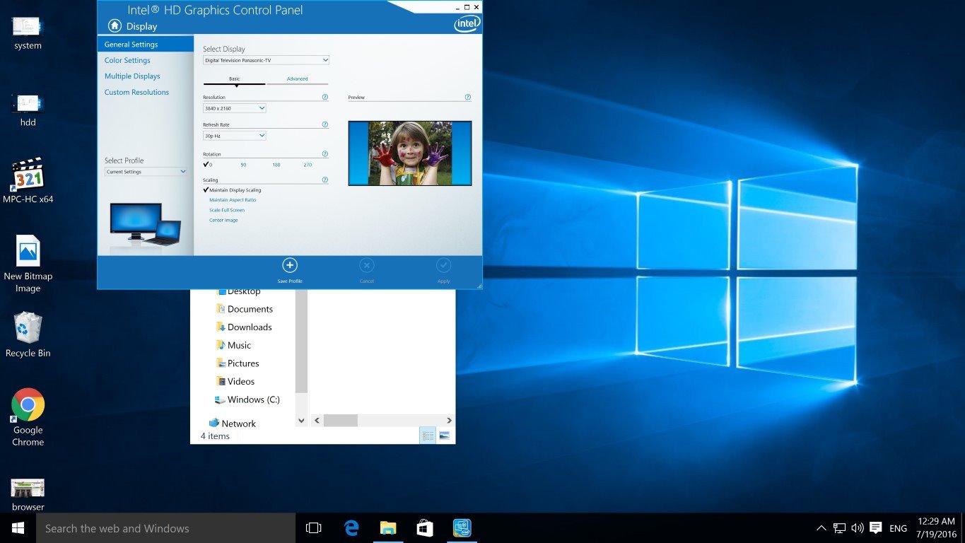Select Maintain Display Scaling option
This screenshot has width=965, height=543.
pyautogui.click(x=233, y=190)
